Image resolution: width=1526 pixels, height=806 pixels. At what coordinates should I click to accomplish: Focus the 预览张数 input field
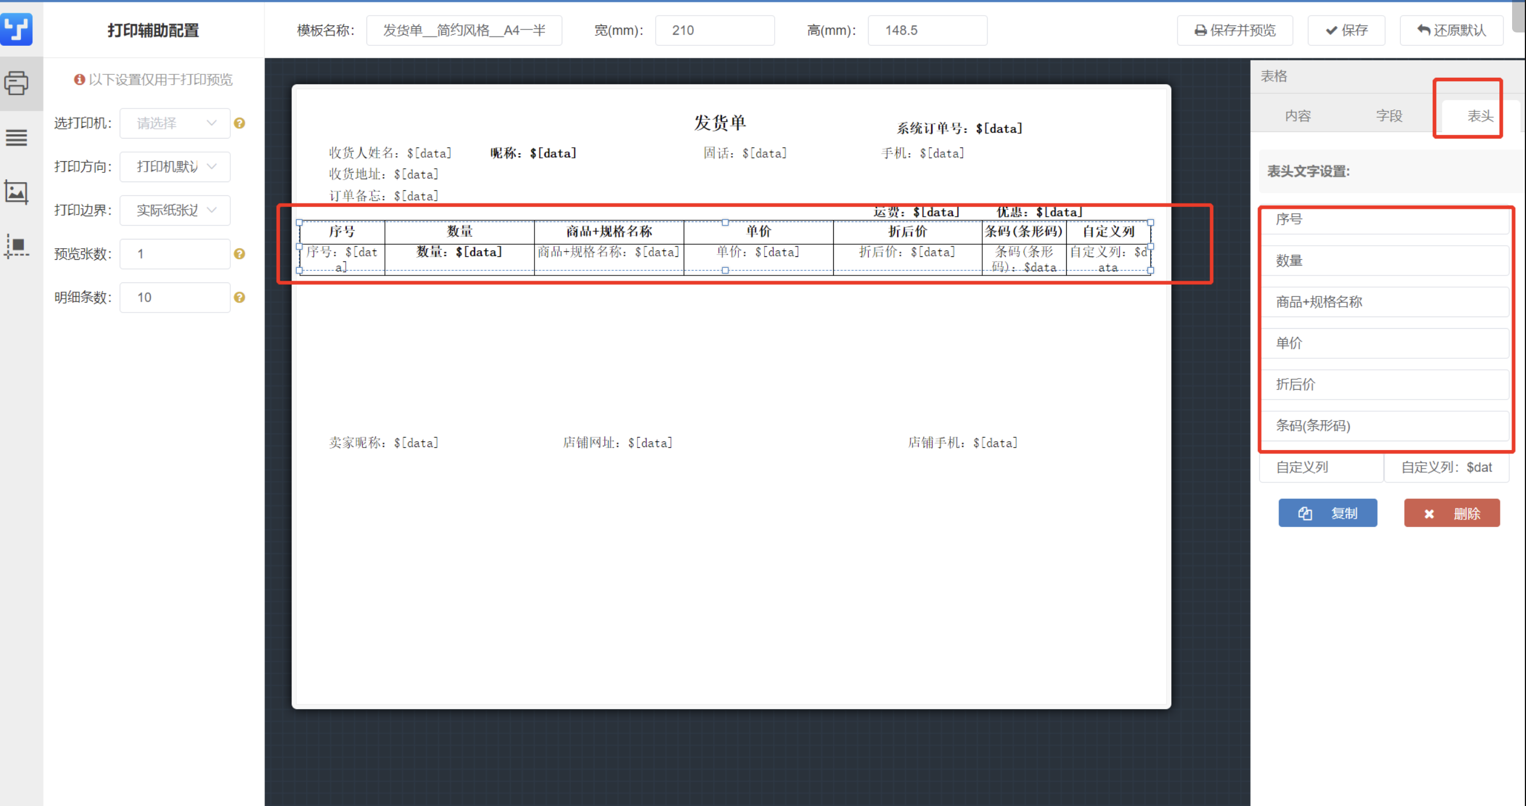(x=175, y=253)
